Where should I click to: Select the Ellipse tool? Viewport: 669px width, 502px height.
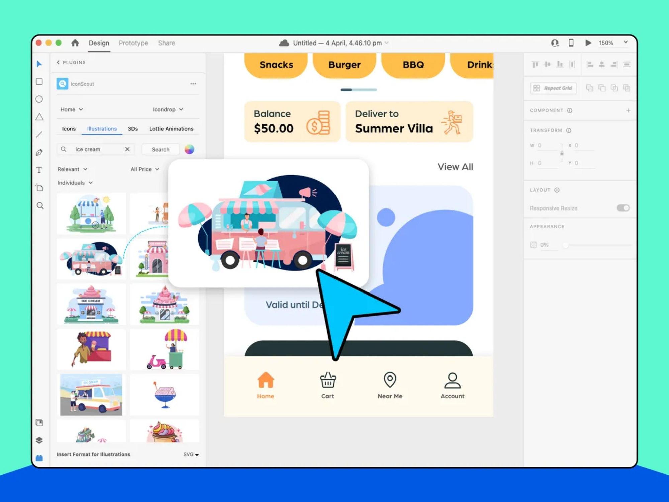tap(39, 99)
